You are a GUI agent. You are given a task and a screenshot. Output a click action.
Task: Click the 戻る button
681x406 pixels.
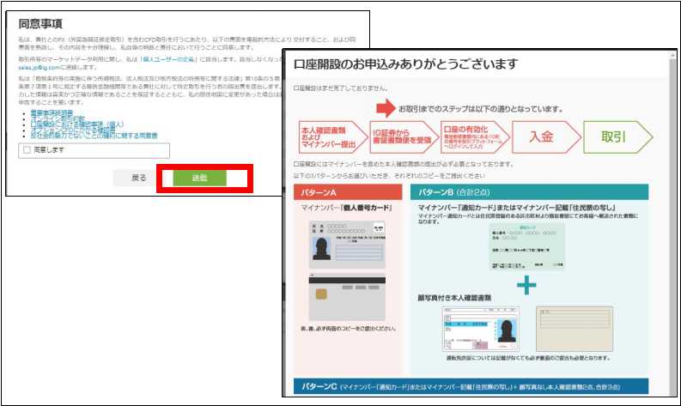137,178
